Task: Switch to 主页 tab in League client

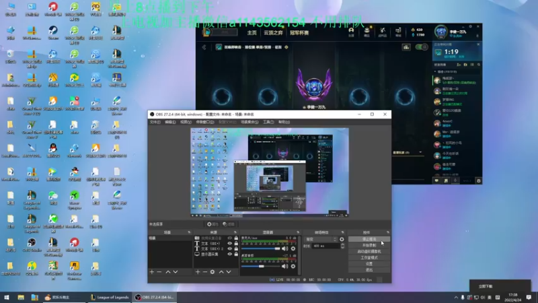Action: click(252, 32)
